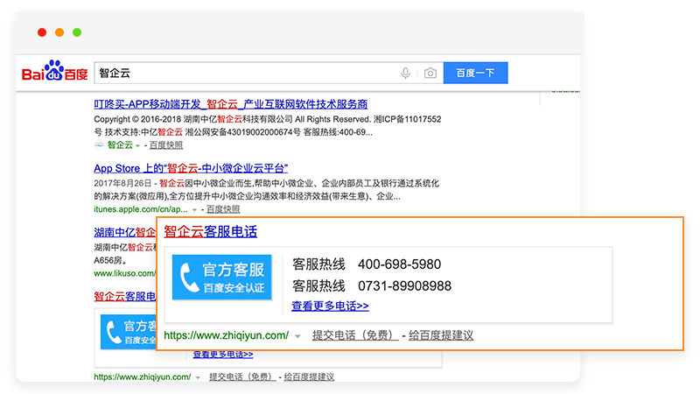Click www.likuso.com green URL
700x394 pixels.
pyautogui.click(x=124, y=273)
